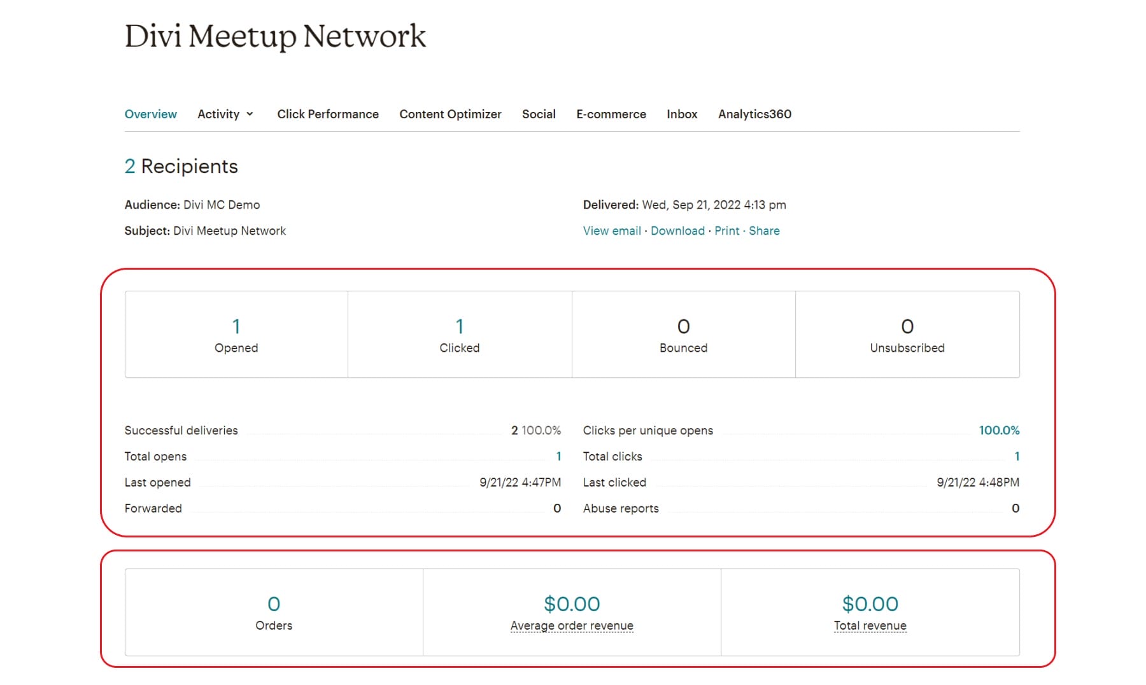Share the campaign report
The width and height of the screenshot is (1146, 685).
pos(764,230)
